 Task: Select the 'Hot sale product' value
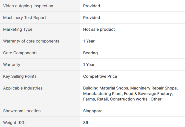click(99, 29)
